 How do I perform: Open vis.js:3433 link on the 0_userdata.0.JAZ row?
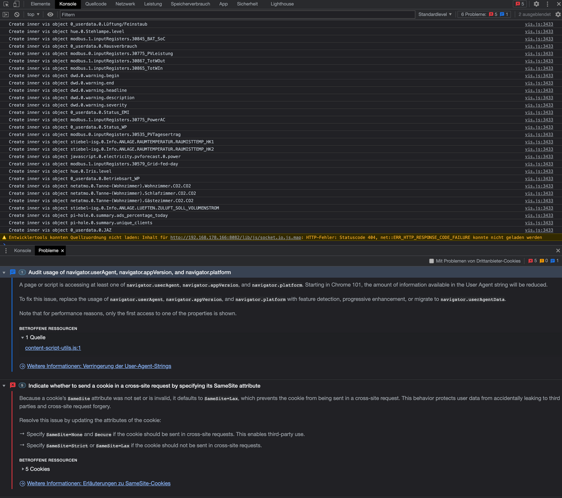(539, 230)
